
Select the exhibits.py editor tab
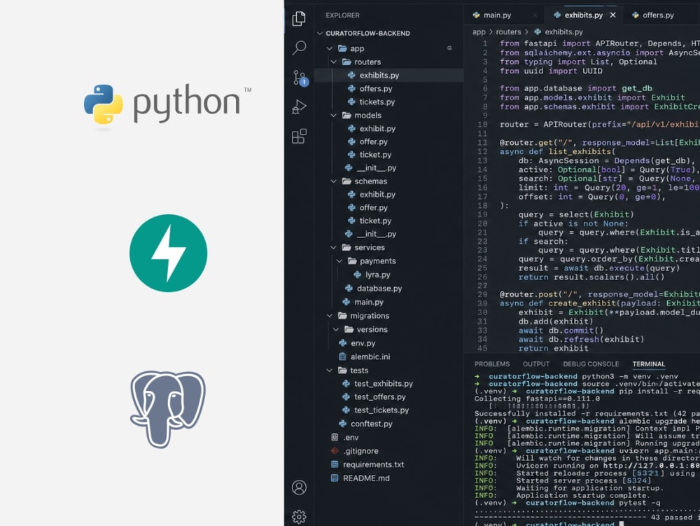click(x=583, y=15)
